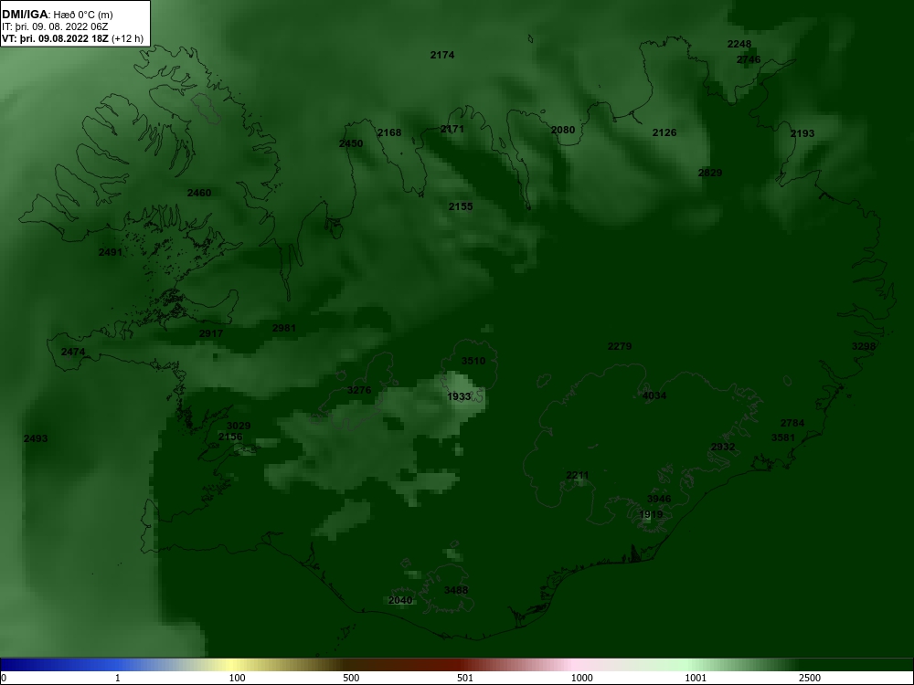Click the map value 2174
Viewport: 914px width, 685px height.
click(x=442, y=55)
